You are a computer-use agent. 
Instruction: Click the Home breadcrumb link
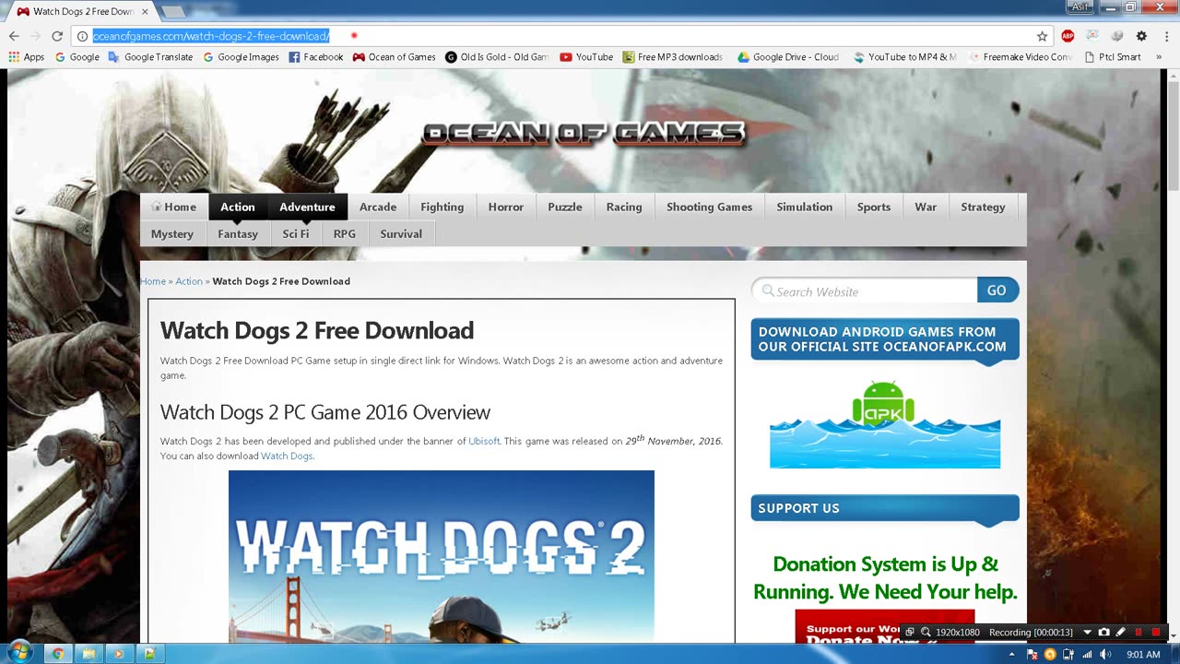[x=153, y=281]
